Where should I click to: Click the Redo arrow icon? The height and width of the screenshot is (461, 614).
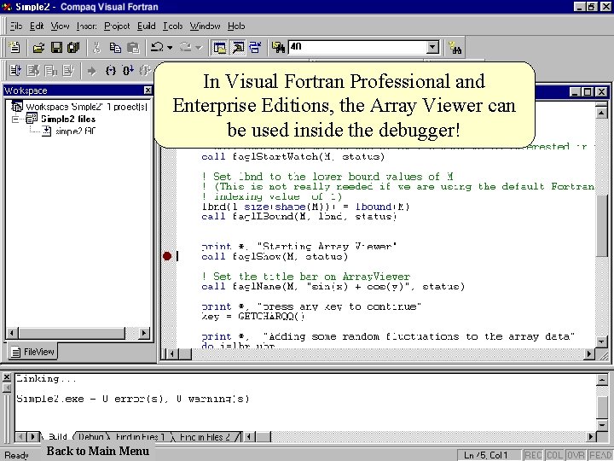[x=185, y=48]
